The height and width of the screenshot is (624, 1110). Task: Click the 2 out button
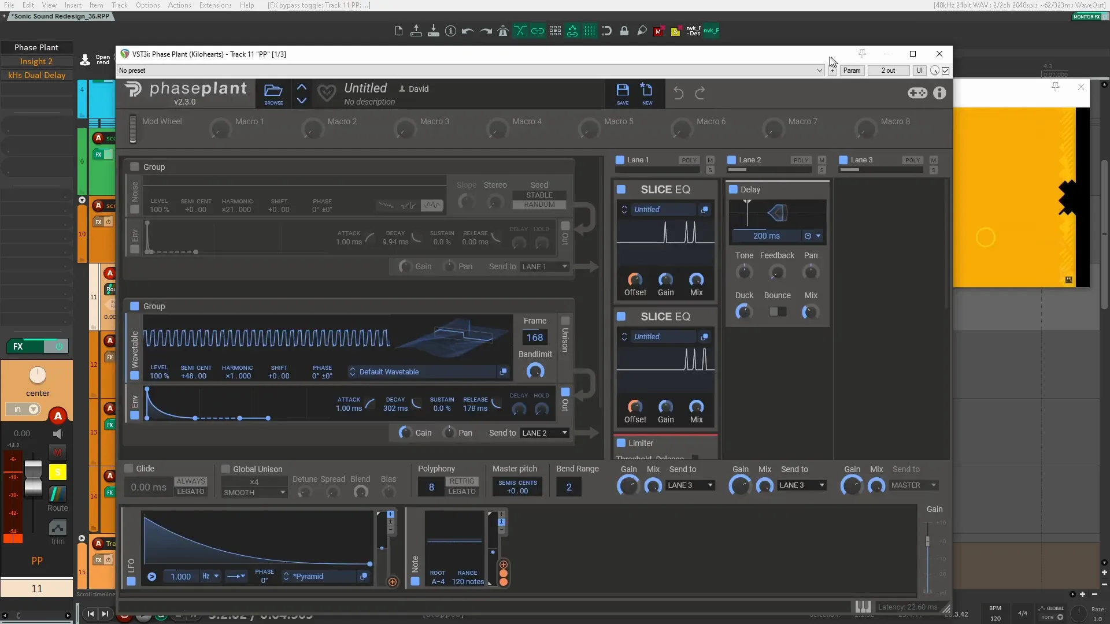click(888, 70)
